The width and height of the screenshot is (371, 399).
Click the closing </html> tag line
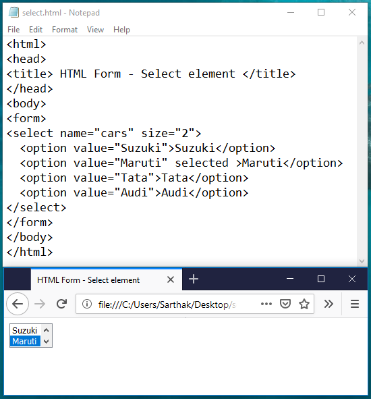click(x=30, y=252)
